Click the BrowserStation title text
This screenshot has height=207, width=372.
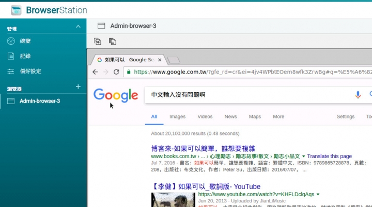[56, 10]
